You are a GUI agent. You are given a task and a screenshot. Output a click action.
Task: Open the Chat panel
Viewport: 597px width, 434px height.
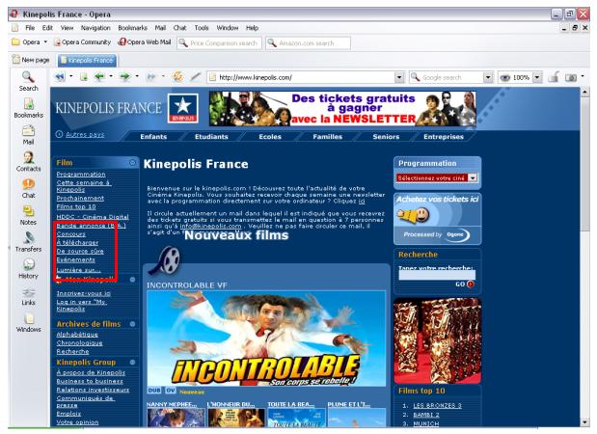pos(29,188)
